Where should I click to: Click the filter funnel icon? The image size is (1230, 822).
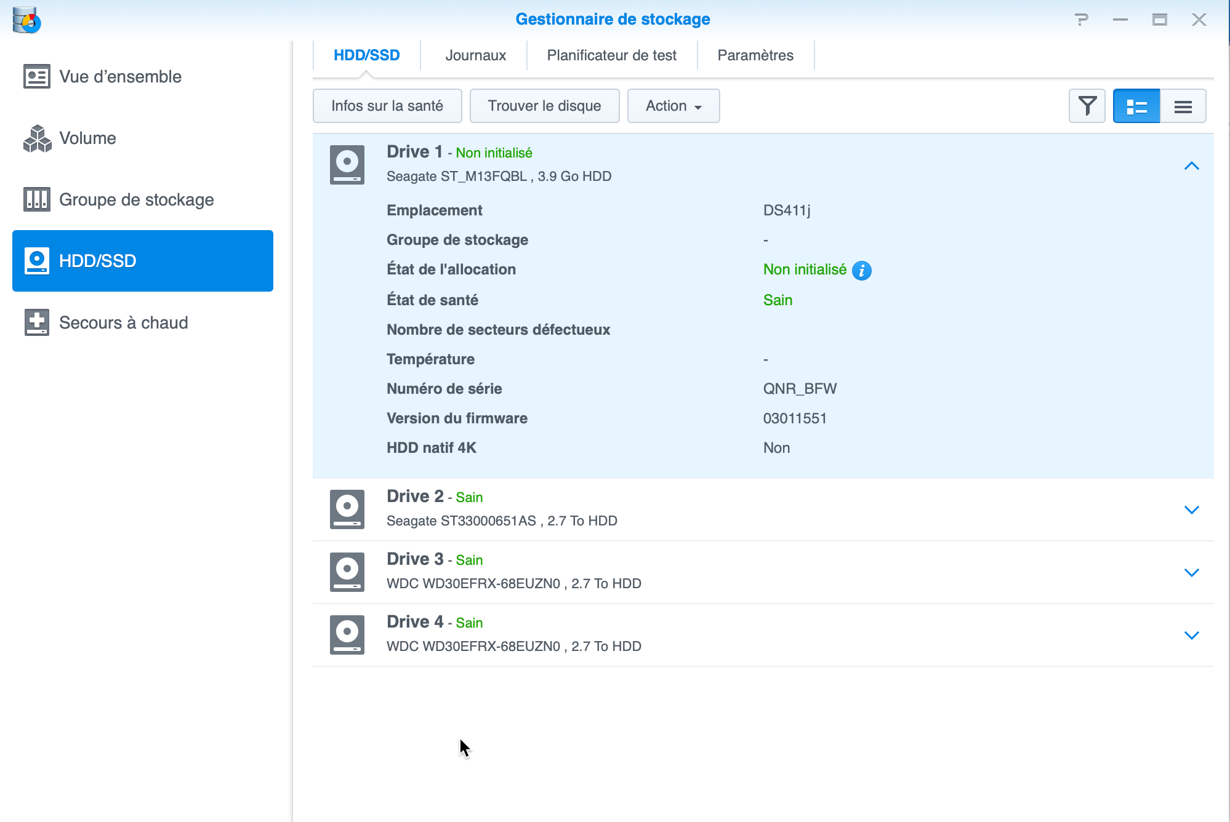[x=1087, y=106]
